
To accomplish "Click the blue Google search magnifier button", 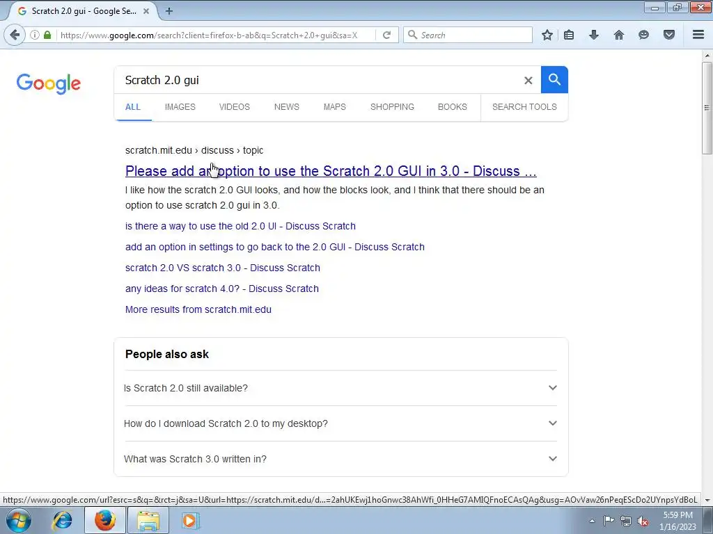I will coord(554,79).
